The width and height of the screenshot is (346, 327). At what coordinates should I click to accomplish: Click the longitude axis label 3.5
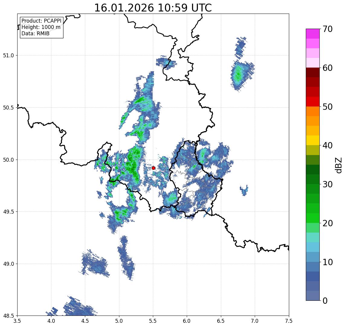17,321
